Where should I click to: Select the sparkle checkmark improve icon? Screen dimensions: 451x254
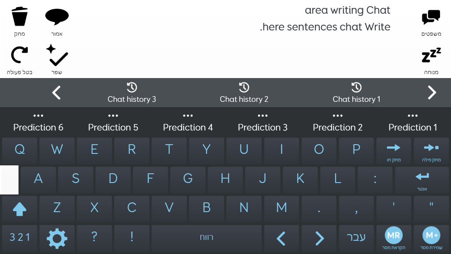(x=57, y=55)
